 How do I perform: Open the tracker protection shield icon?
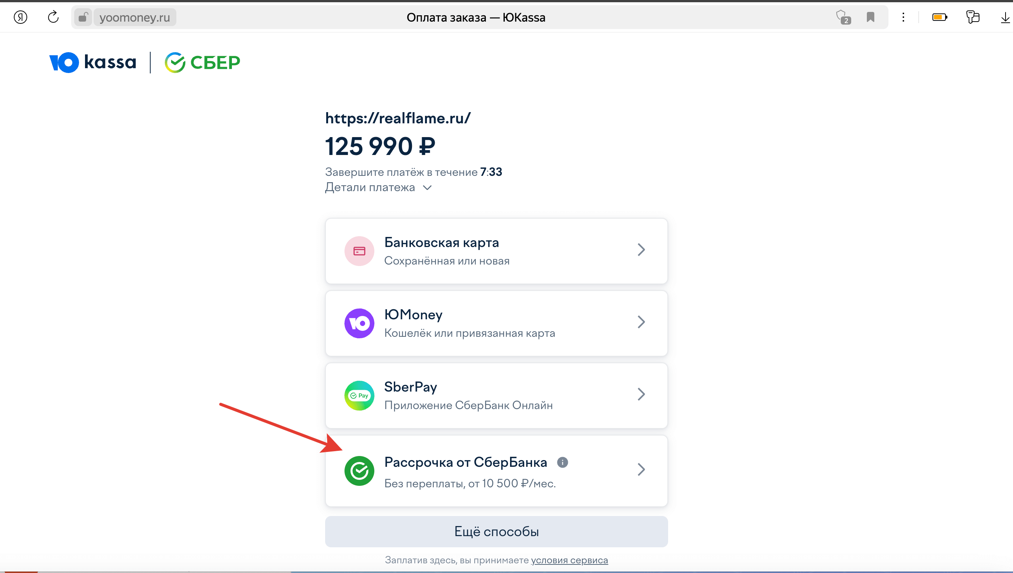(843, 17)
